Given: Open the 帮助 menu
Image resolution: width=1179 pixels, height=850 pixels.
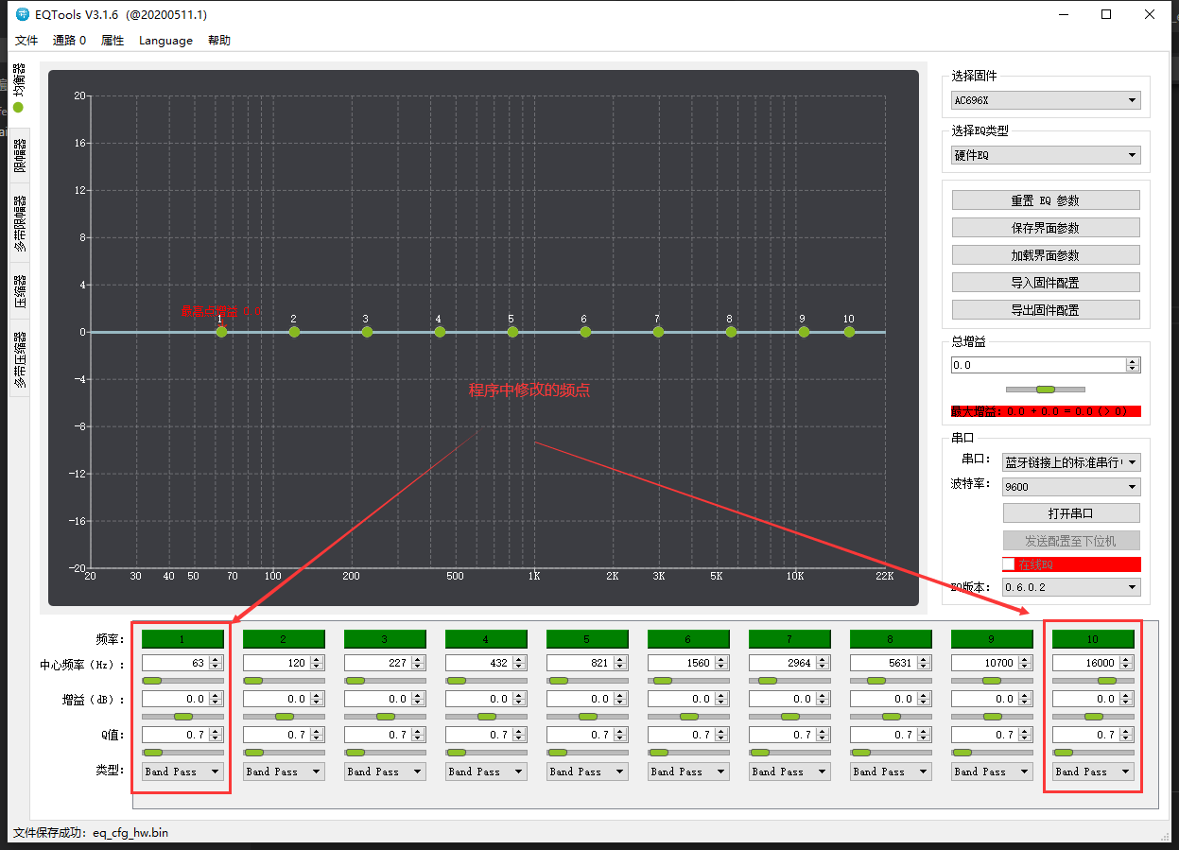Looking at the screenshot, I should 219,41.
